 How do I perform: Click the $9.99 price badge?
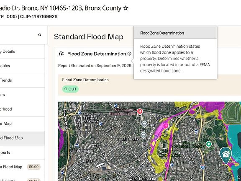(x=33, y=167)
